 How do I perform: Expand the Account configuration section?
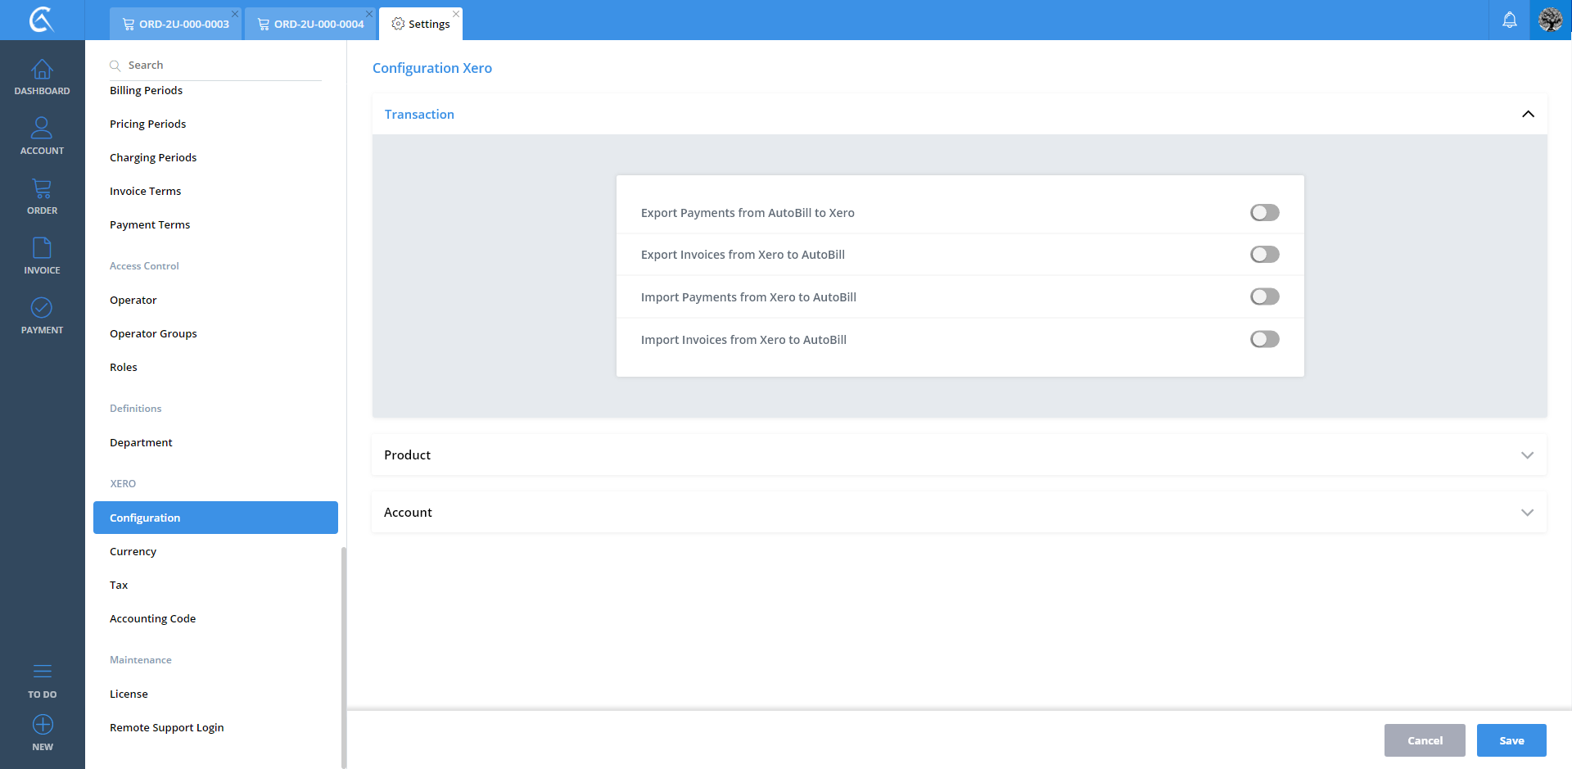click(1527, 513)
